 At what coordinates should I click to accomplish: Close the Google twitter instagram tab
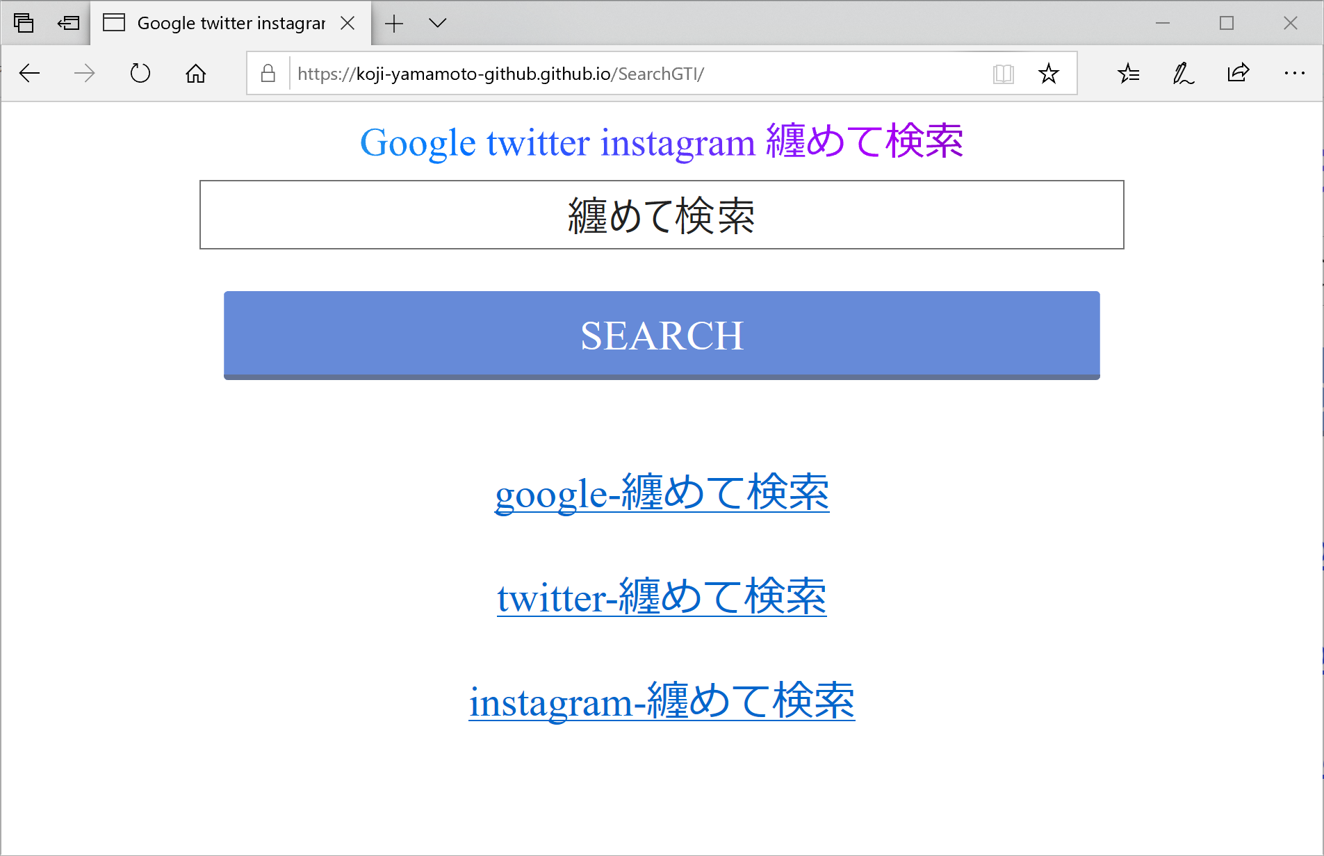point(348,23)
